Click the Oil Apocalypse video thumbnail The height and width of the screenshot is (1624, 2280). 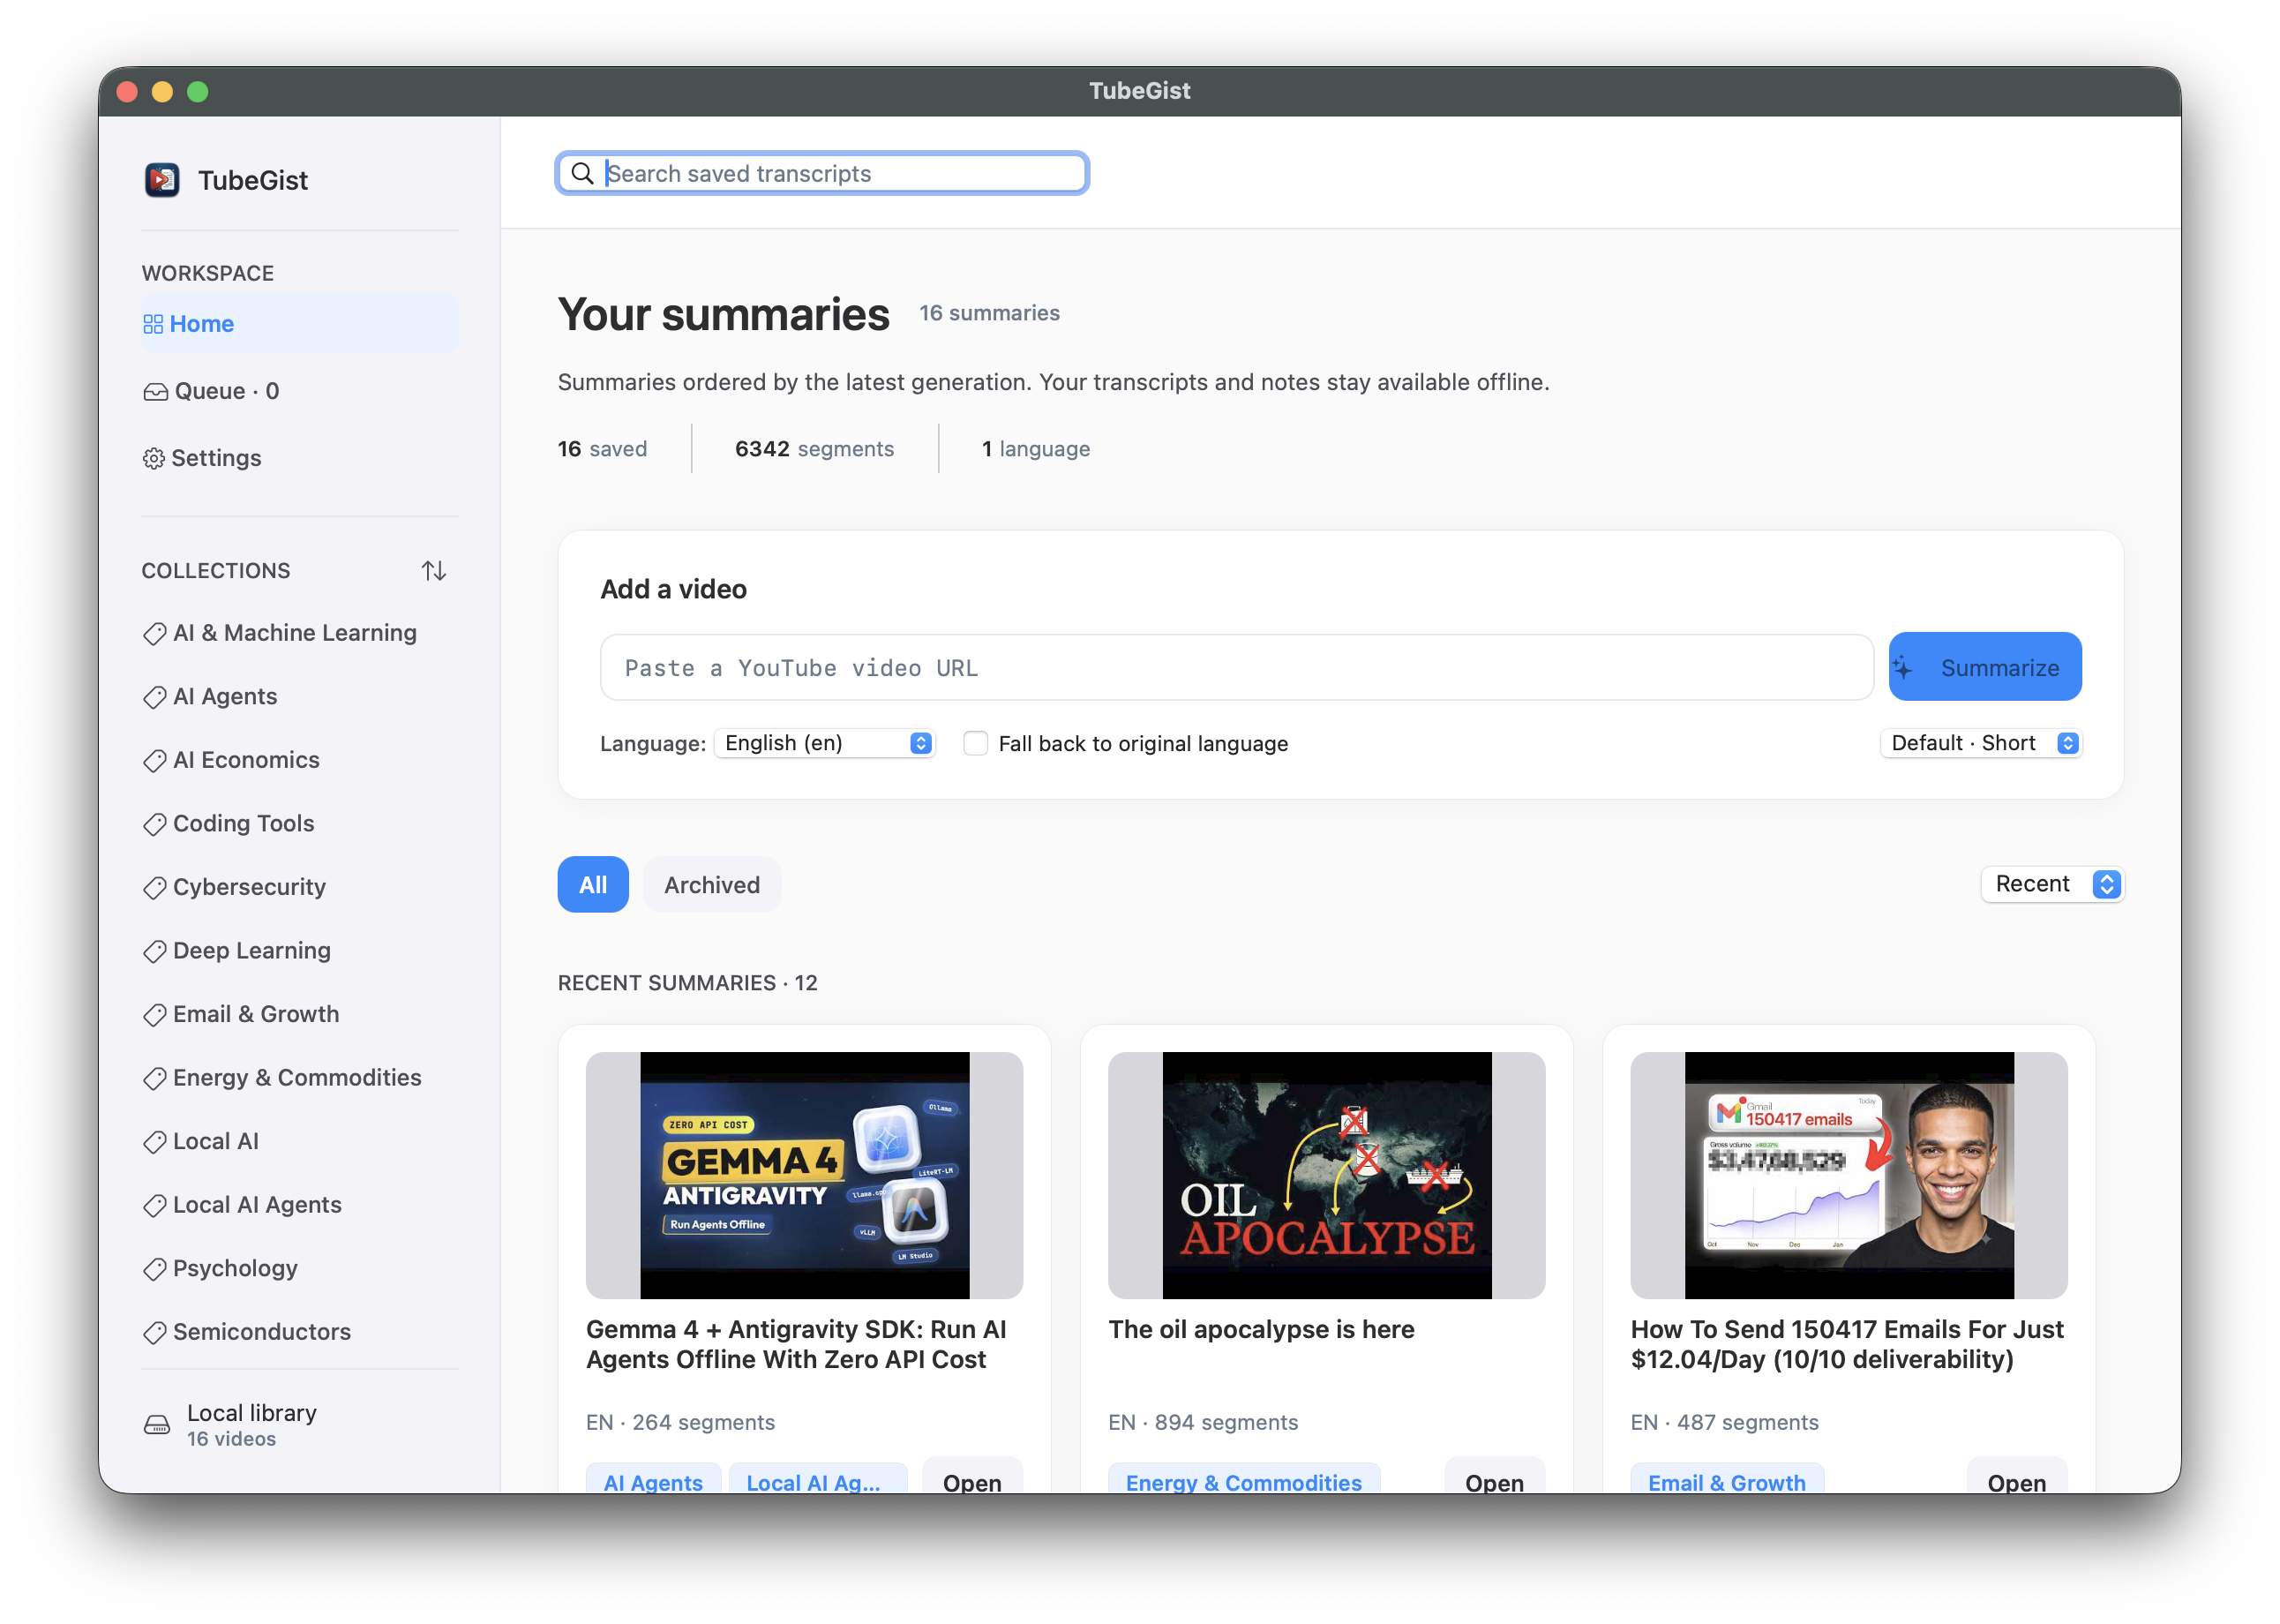[1326, 1175]
